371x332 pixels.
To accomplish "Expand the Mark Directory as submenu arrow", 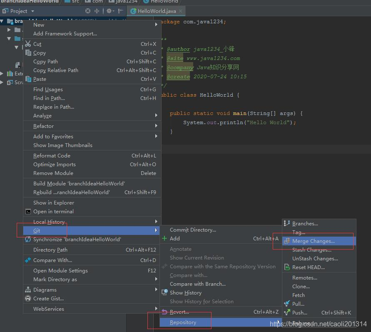I will point(156,279).
